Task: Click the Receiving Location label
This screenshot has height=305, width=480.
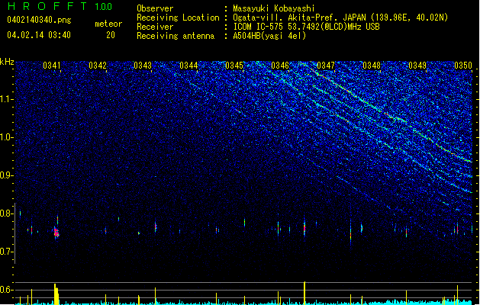Action: [178, 18]
